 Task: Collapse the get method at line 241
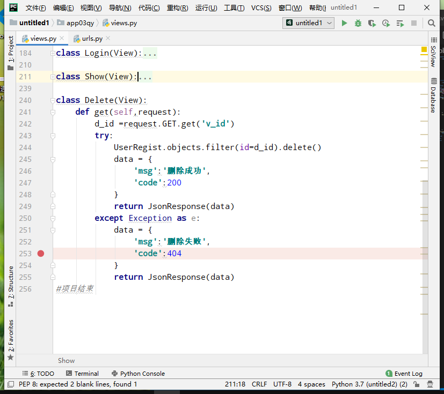[53, 112]
